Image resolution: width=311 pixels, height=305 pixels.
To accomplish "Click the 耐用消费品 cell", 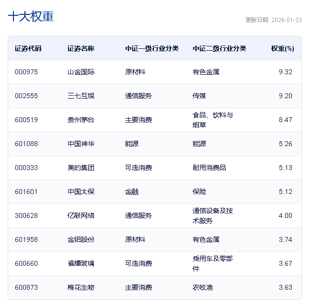I will coord(209,168).
